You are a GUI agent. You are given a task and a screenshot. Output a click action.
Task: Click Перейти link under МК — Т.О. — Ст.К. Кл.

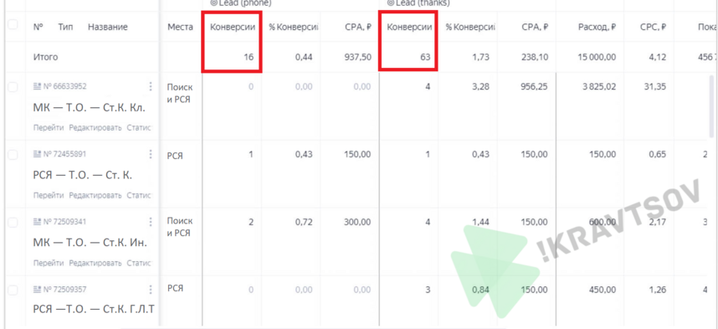click(x=49, y=128)
